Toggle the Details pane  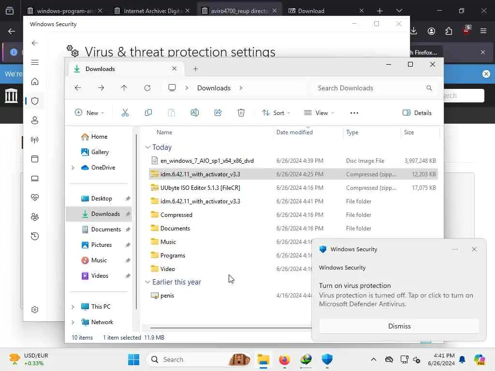[x=417, y=113]
